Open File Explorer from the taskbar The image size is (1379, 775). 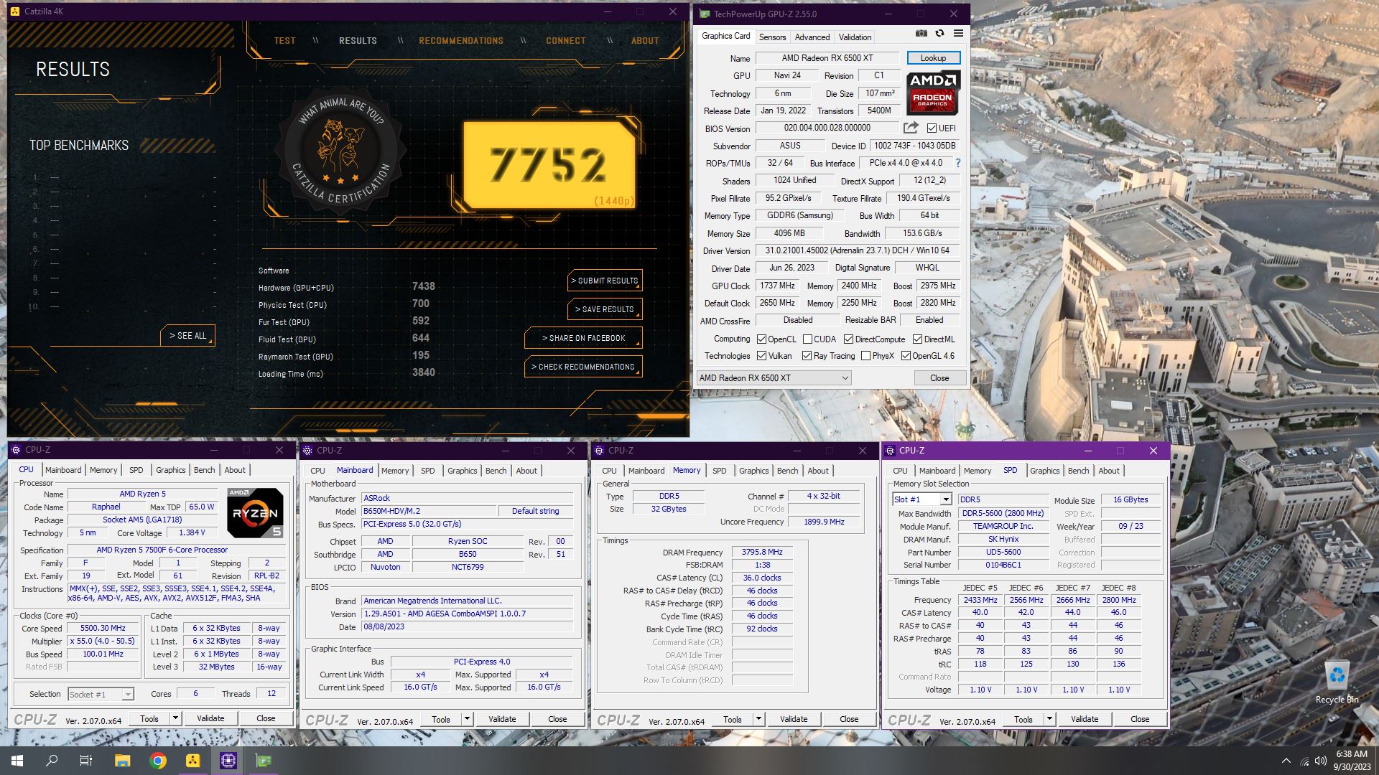point(122,761)
